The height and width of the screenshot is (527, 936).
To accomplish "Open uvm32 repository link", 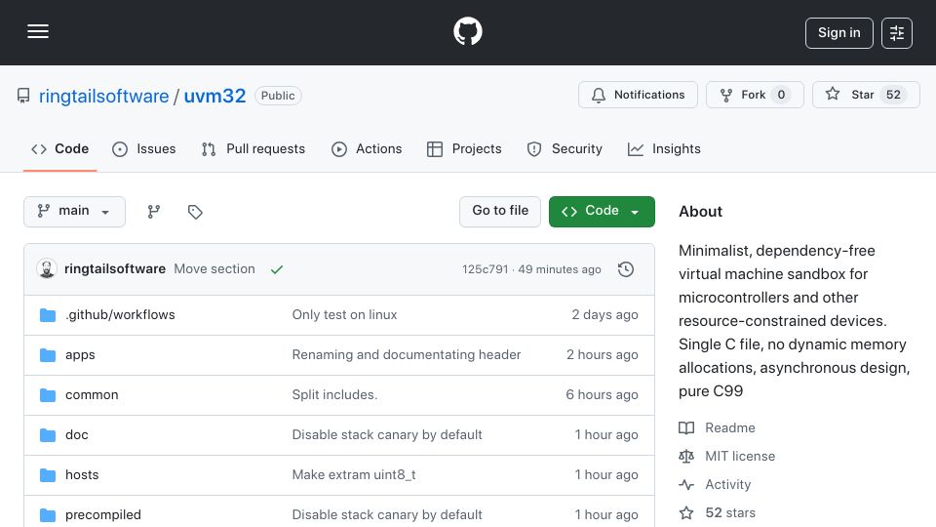I will click(x=214, y=96).
